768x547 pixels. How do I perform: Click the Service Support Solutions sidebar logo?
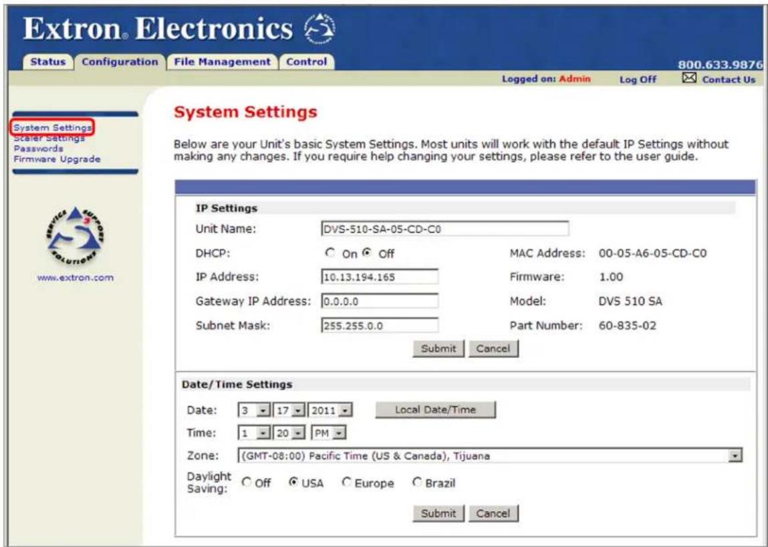tap(76, 235)
